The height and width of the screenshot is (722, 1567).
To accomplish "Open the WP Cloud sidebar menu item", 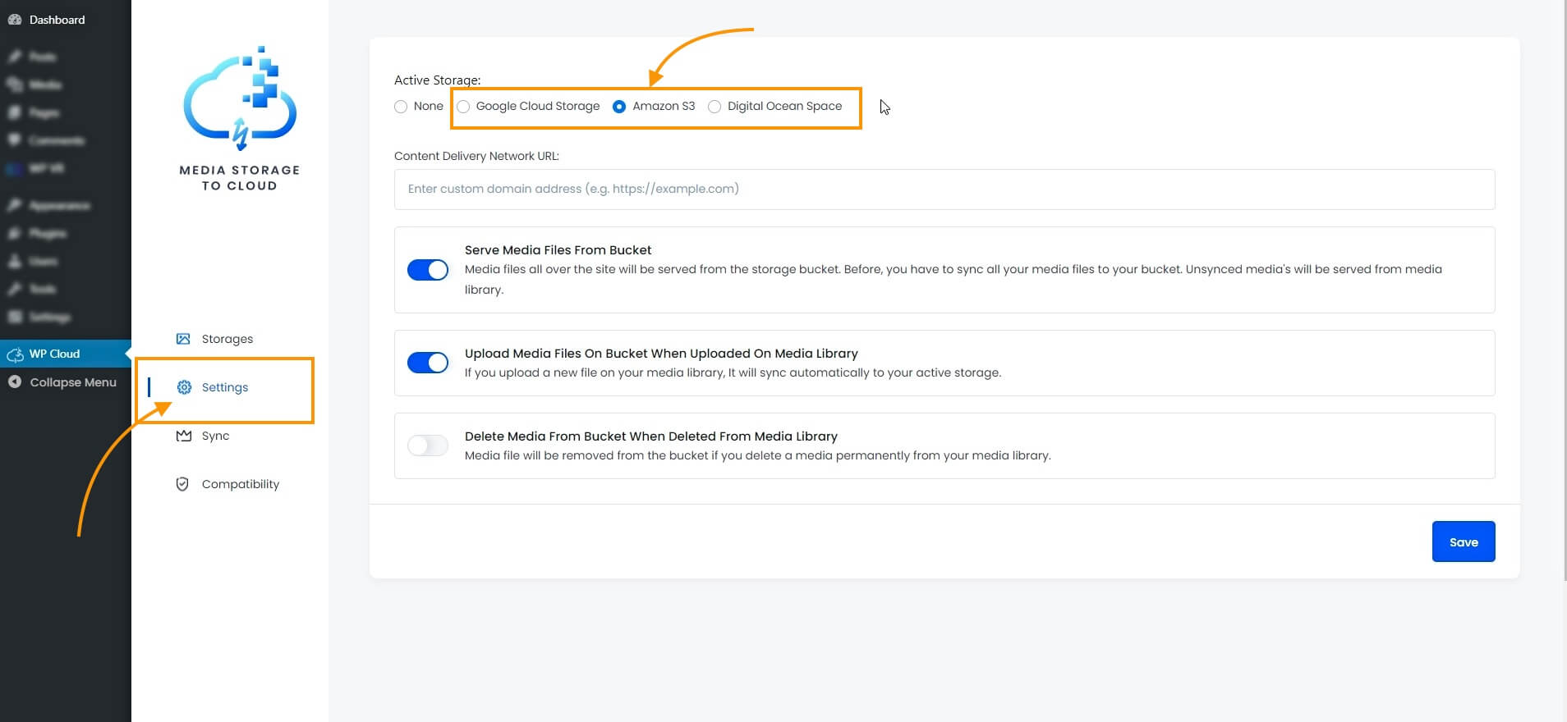I will [54, 354].
